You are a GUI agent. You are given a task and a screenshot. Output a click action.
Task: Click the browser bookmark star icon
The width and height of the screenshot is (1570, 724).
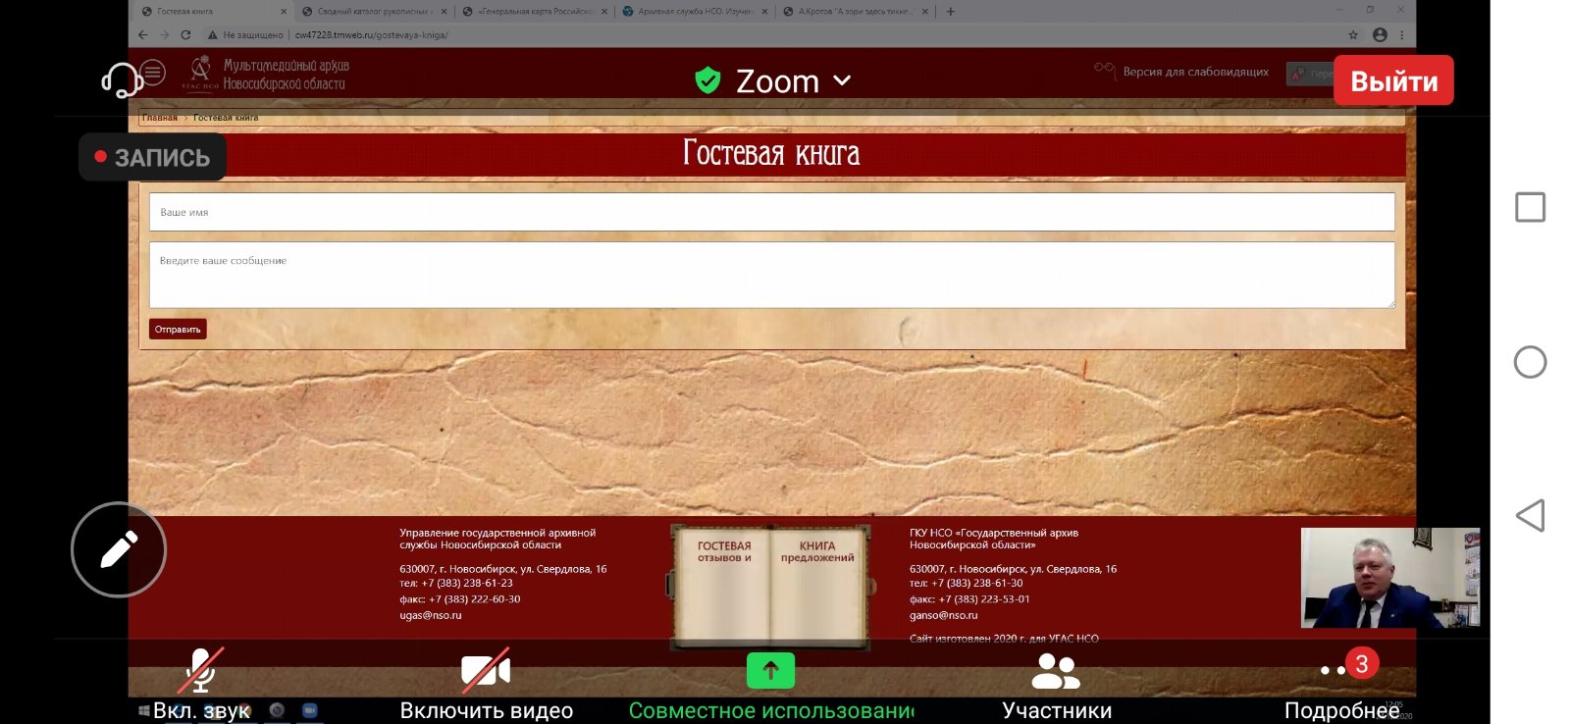(1353, 35)
